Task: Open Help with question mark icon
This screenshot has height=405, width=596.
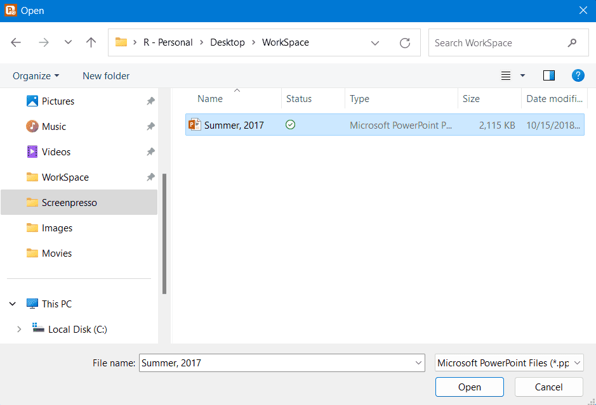Action: click(578, 75)
